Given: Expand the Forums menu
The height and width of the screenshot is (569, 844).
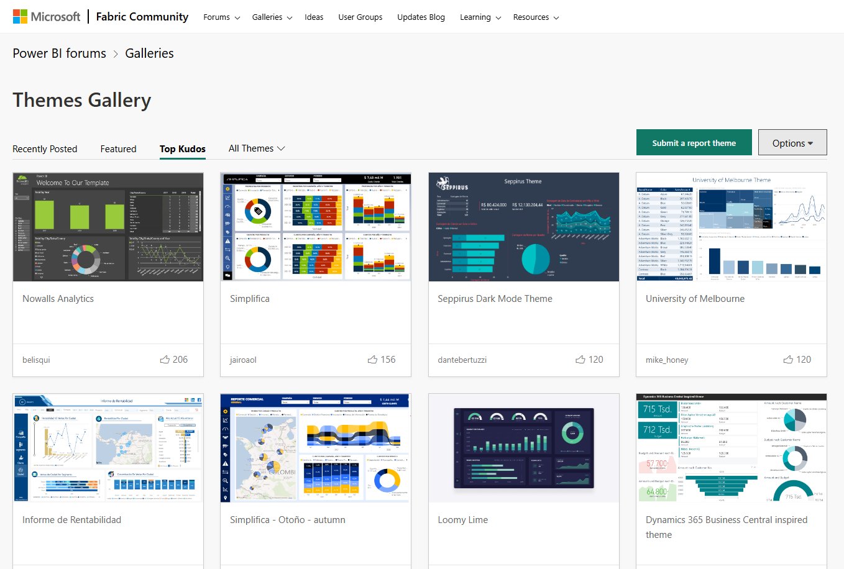Looking at the screenshot, I should pyautogui.click(x=222, y=17).
